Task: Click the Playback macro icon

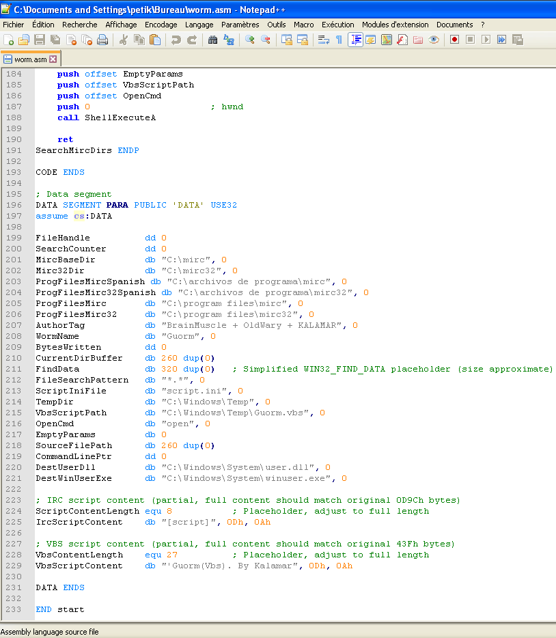Action: pos(486,40)
